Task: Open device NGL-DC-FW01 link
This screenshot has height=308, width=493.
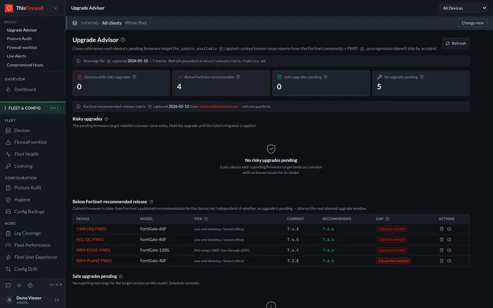Action: pyautogui.click(x=90, y=240)
